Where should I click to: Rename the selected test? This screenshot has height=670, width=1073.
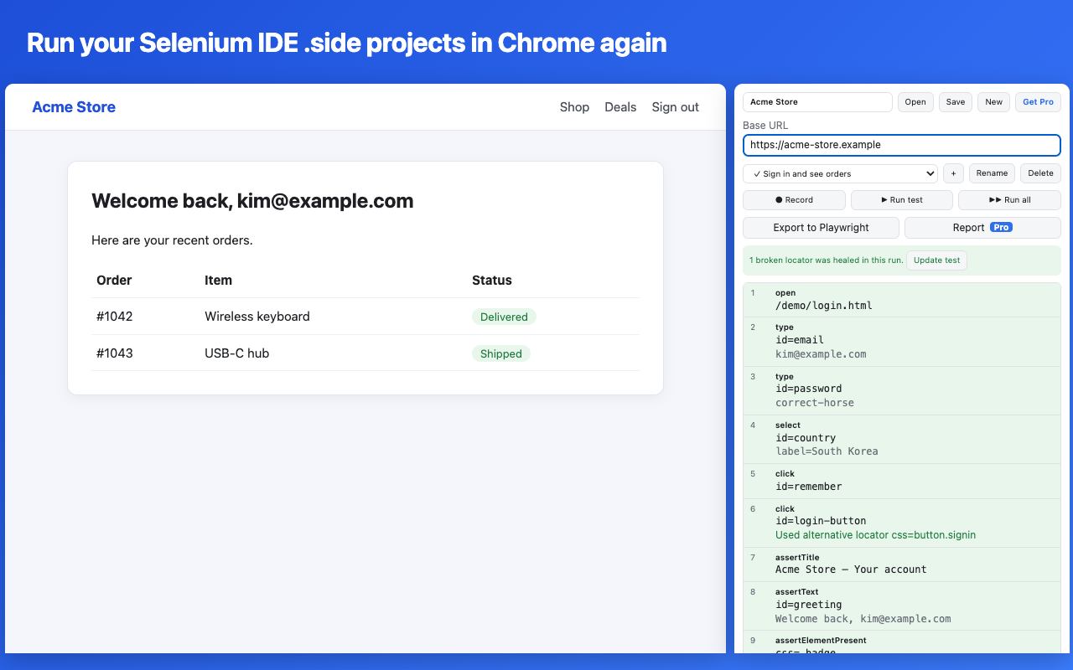click(x=992, y=173)
